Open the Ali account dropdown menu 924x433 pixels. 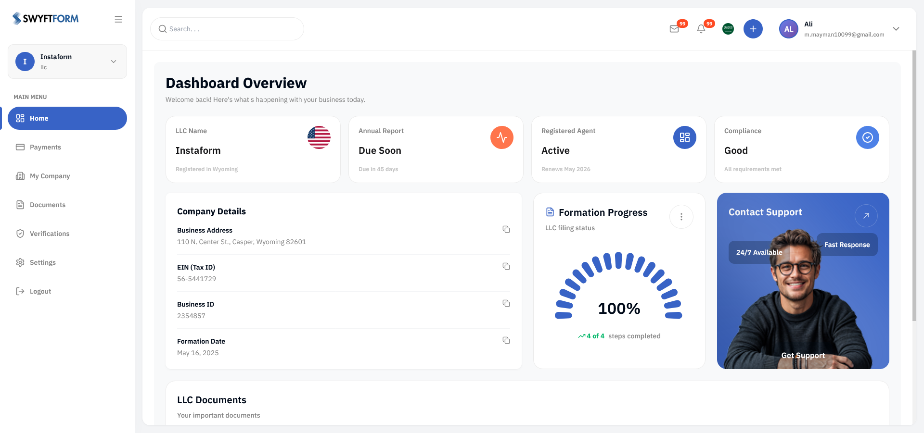[896, 29]
